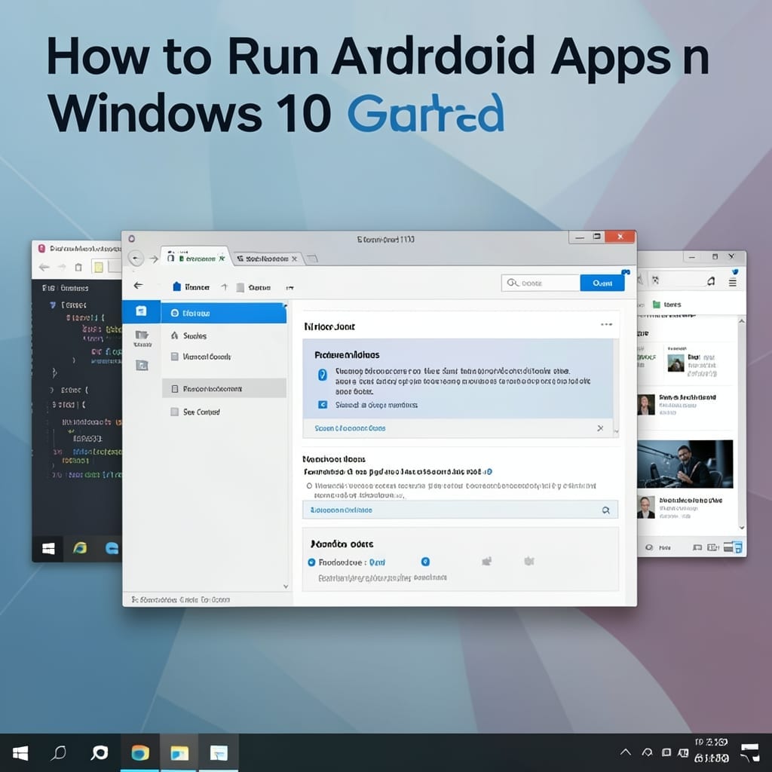Click the small blue square icon in blue card
Screen dimensions: 772x772
coord(323,405)
